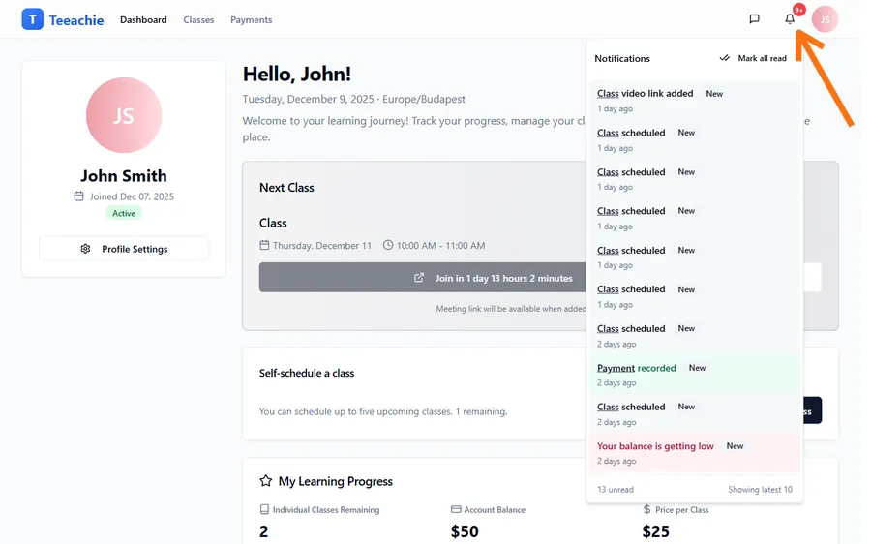Switch to the Payments tab
Image resolution: width=871 pixels, height=544 pixels.
coord(251,19)
